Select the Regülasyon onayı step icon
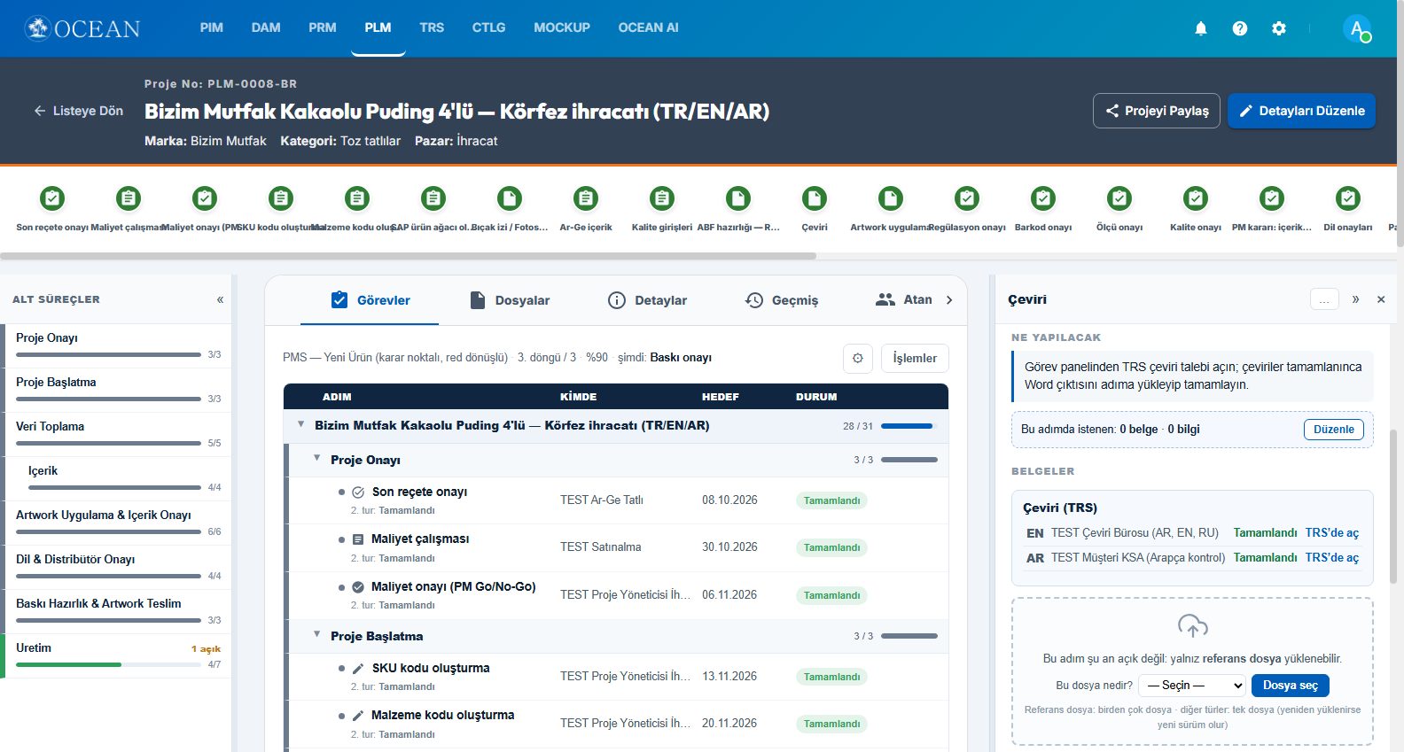The height and width of the screenshot is (752, 1404). tap(967, 198)
